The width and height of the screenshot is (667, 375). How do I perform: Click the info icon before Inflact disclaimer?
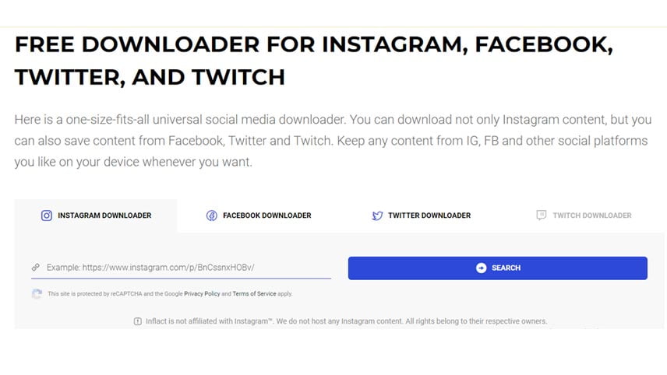138,321
